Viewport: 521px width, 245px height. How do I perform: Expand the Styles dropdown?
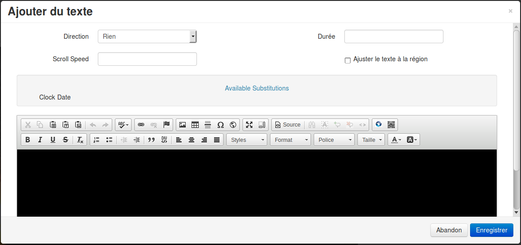tap(247, 140)
